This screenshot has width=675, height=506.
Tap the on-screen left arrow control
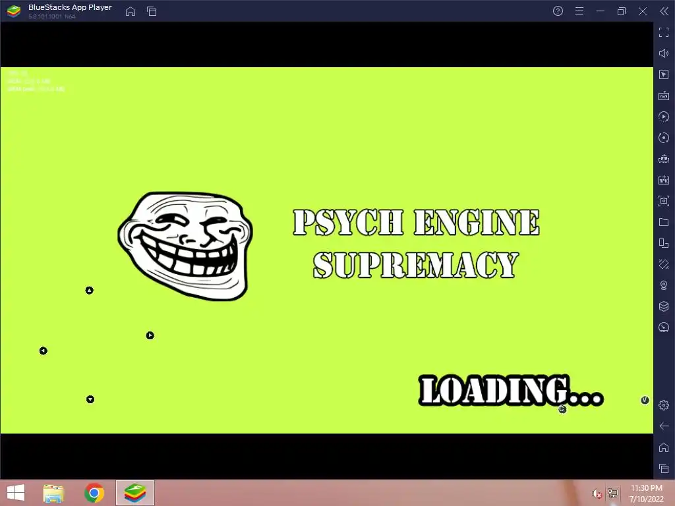(x=43, y=351)
